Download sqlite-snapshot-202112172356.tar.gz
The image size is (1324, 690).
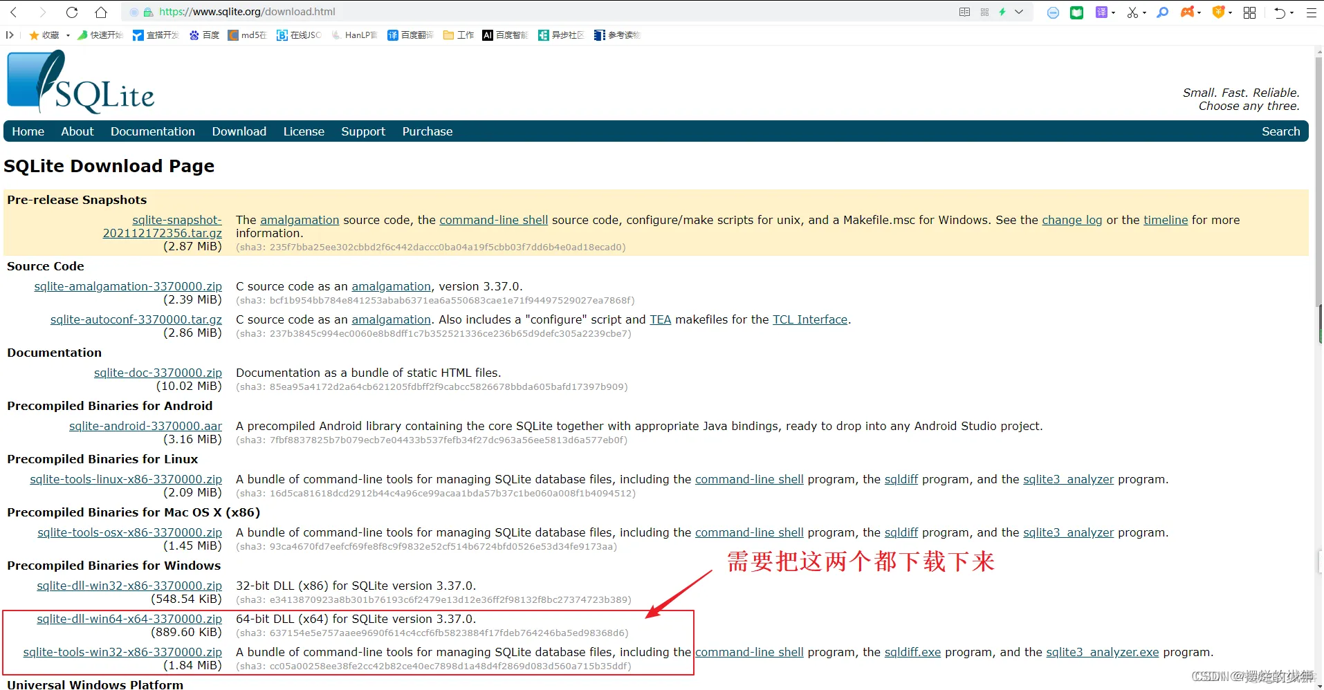point(163,227)
